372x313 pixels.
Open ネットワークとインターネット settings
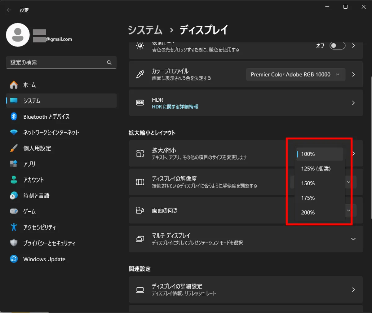(61, 132)
